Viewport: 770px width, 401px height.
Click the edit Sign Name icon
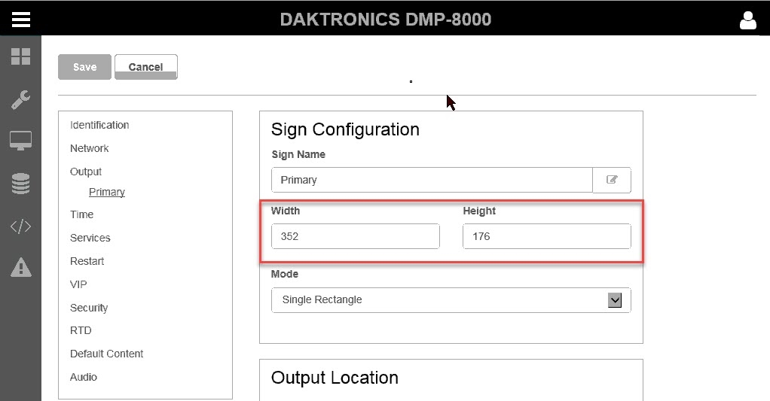[612, 180]
